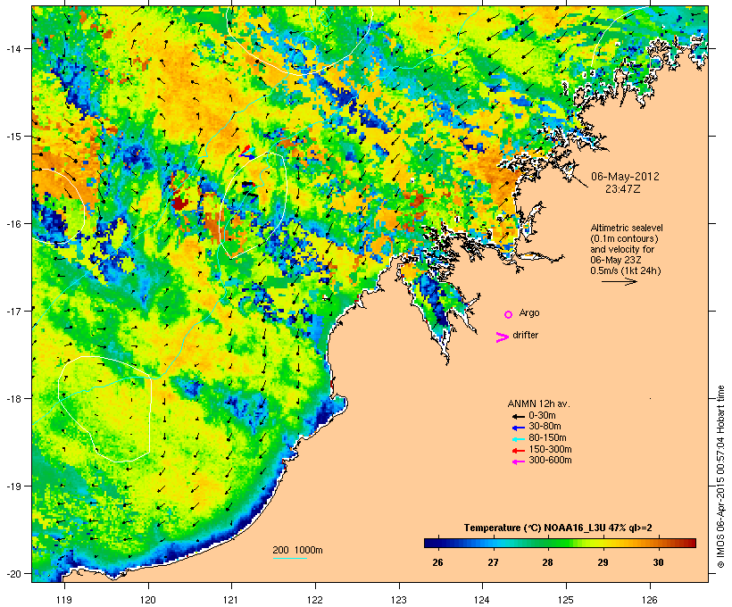
Task: Click the 'Argo' legend label
Action: (x=529, y=312)
